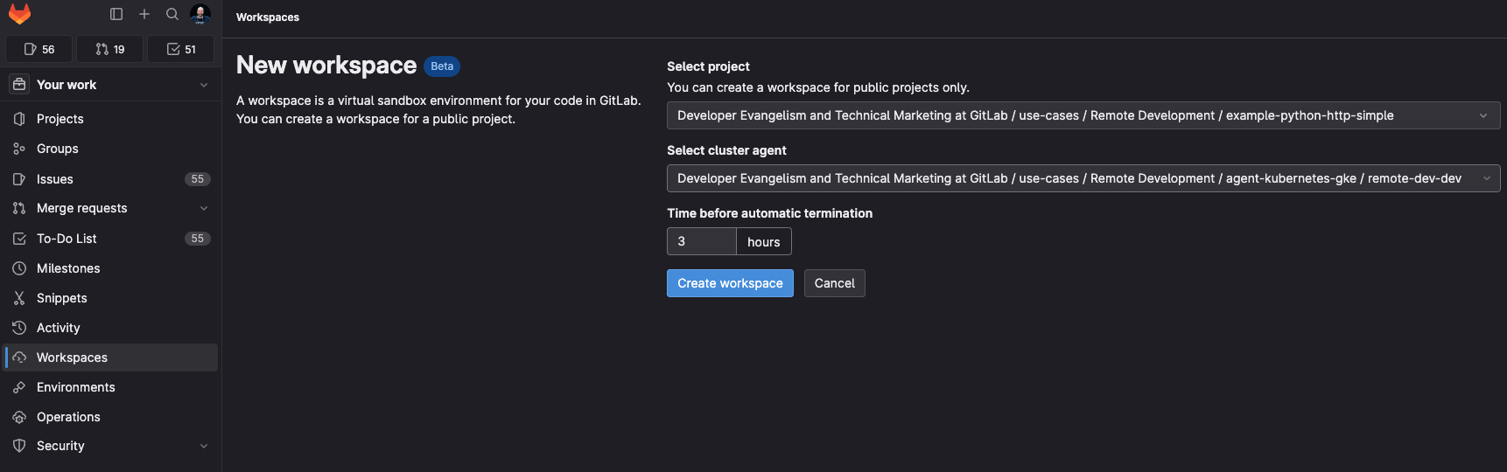Click the Issues sidebar icon

(x=19, y=179)
